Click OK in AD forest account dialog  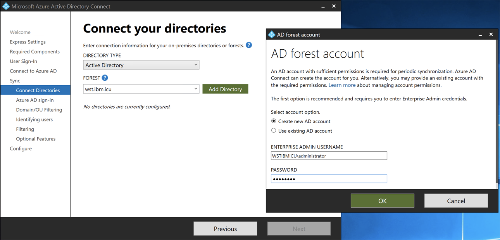coord(382,200)
